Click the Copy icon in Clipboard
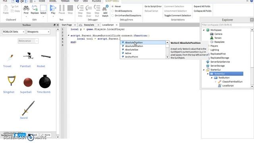The width and height of the screenshot is (254, 143). coord(12,11)
